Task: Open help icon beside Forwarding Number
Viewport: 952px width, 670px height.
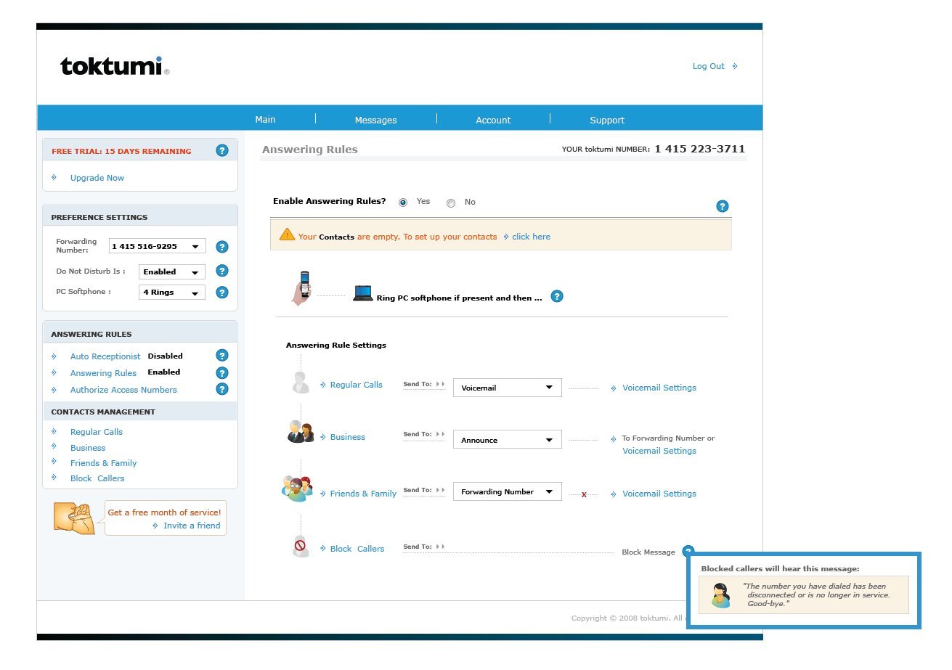Action: [222, 247]
